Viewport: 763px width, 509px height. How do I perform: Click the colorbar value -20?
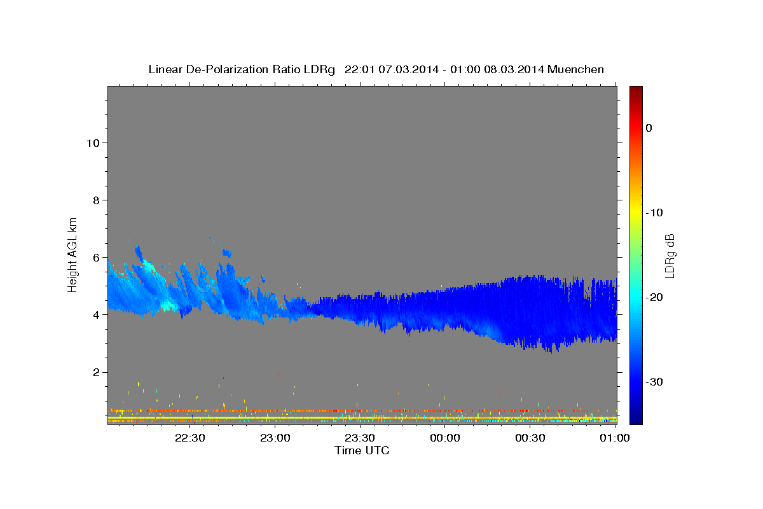click(654, 297)
